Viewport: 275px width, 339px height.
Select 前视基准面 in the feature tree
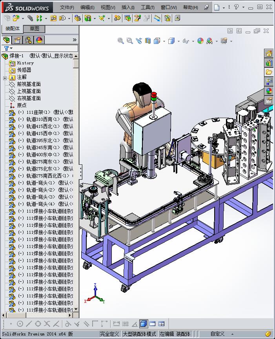(x=29, y=84)
